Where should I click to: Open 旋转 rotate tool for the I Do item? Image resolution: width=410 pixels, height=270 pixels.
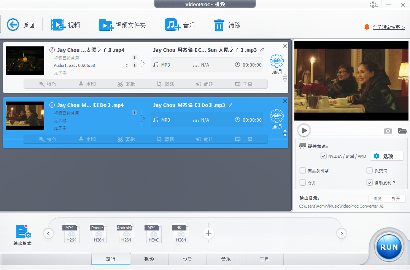[205, 139]
